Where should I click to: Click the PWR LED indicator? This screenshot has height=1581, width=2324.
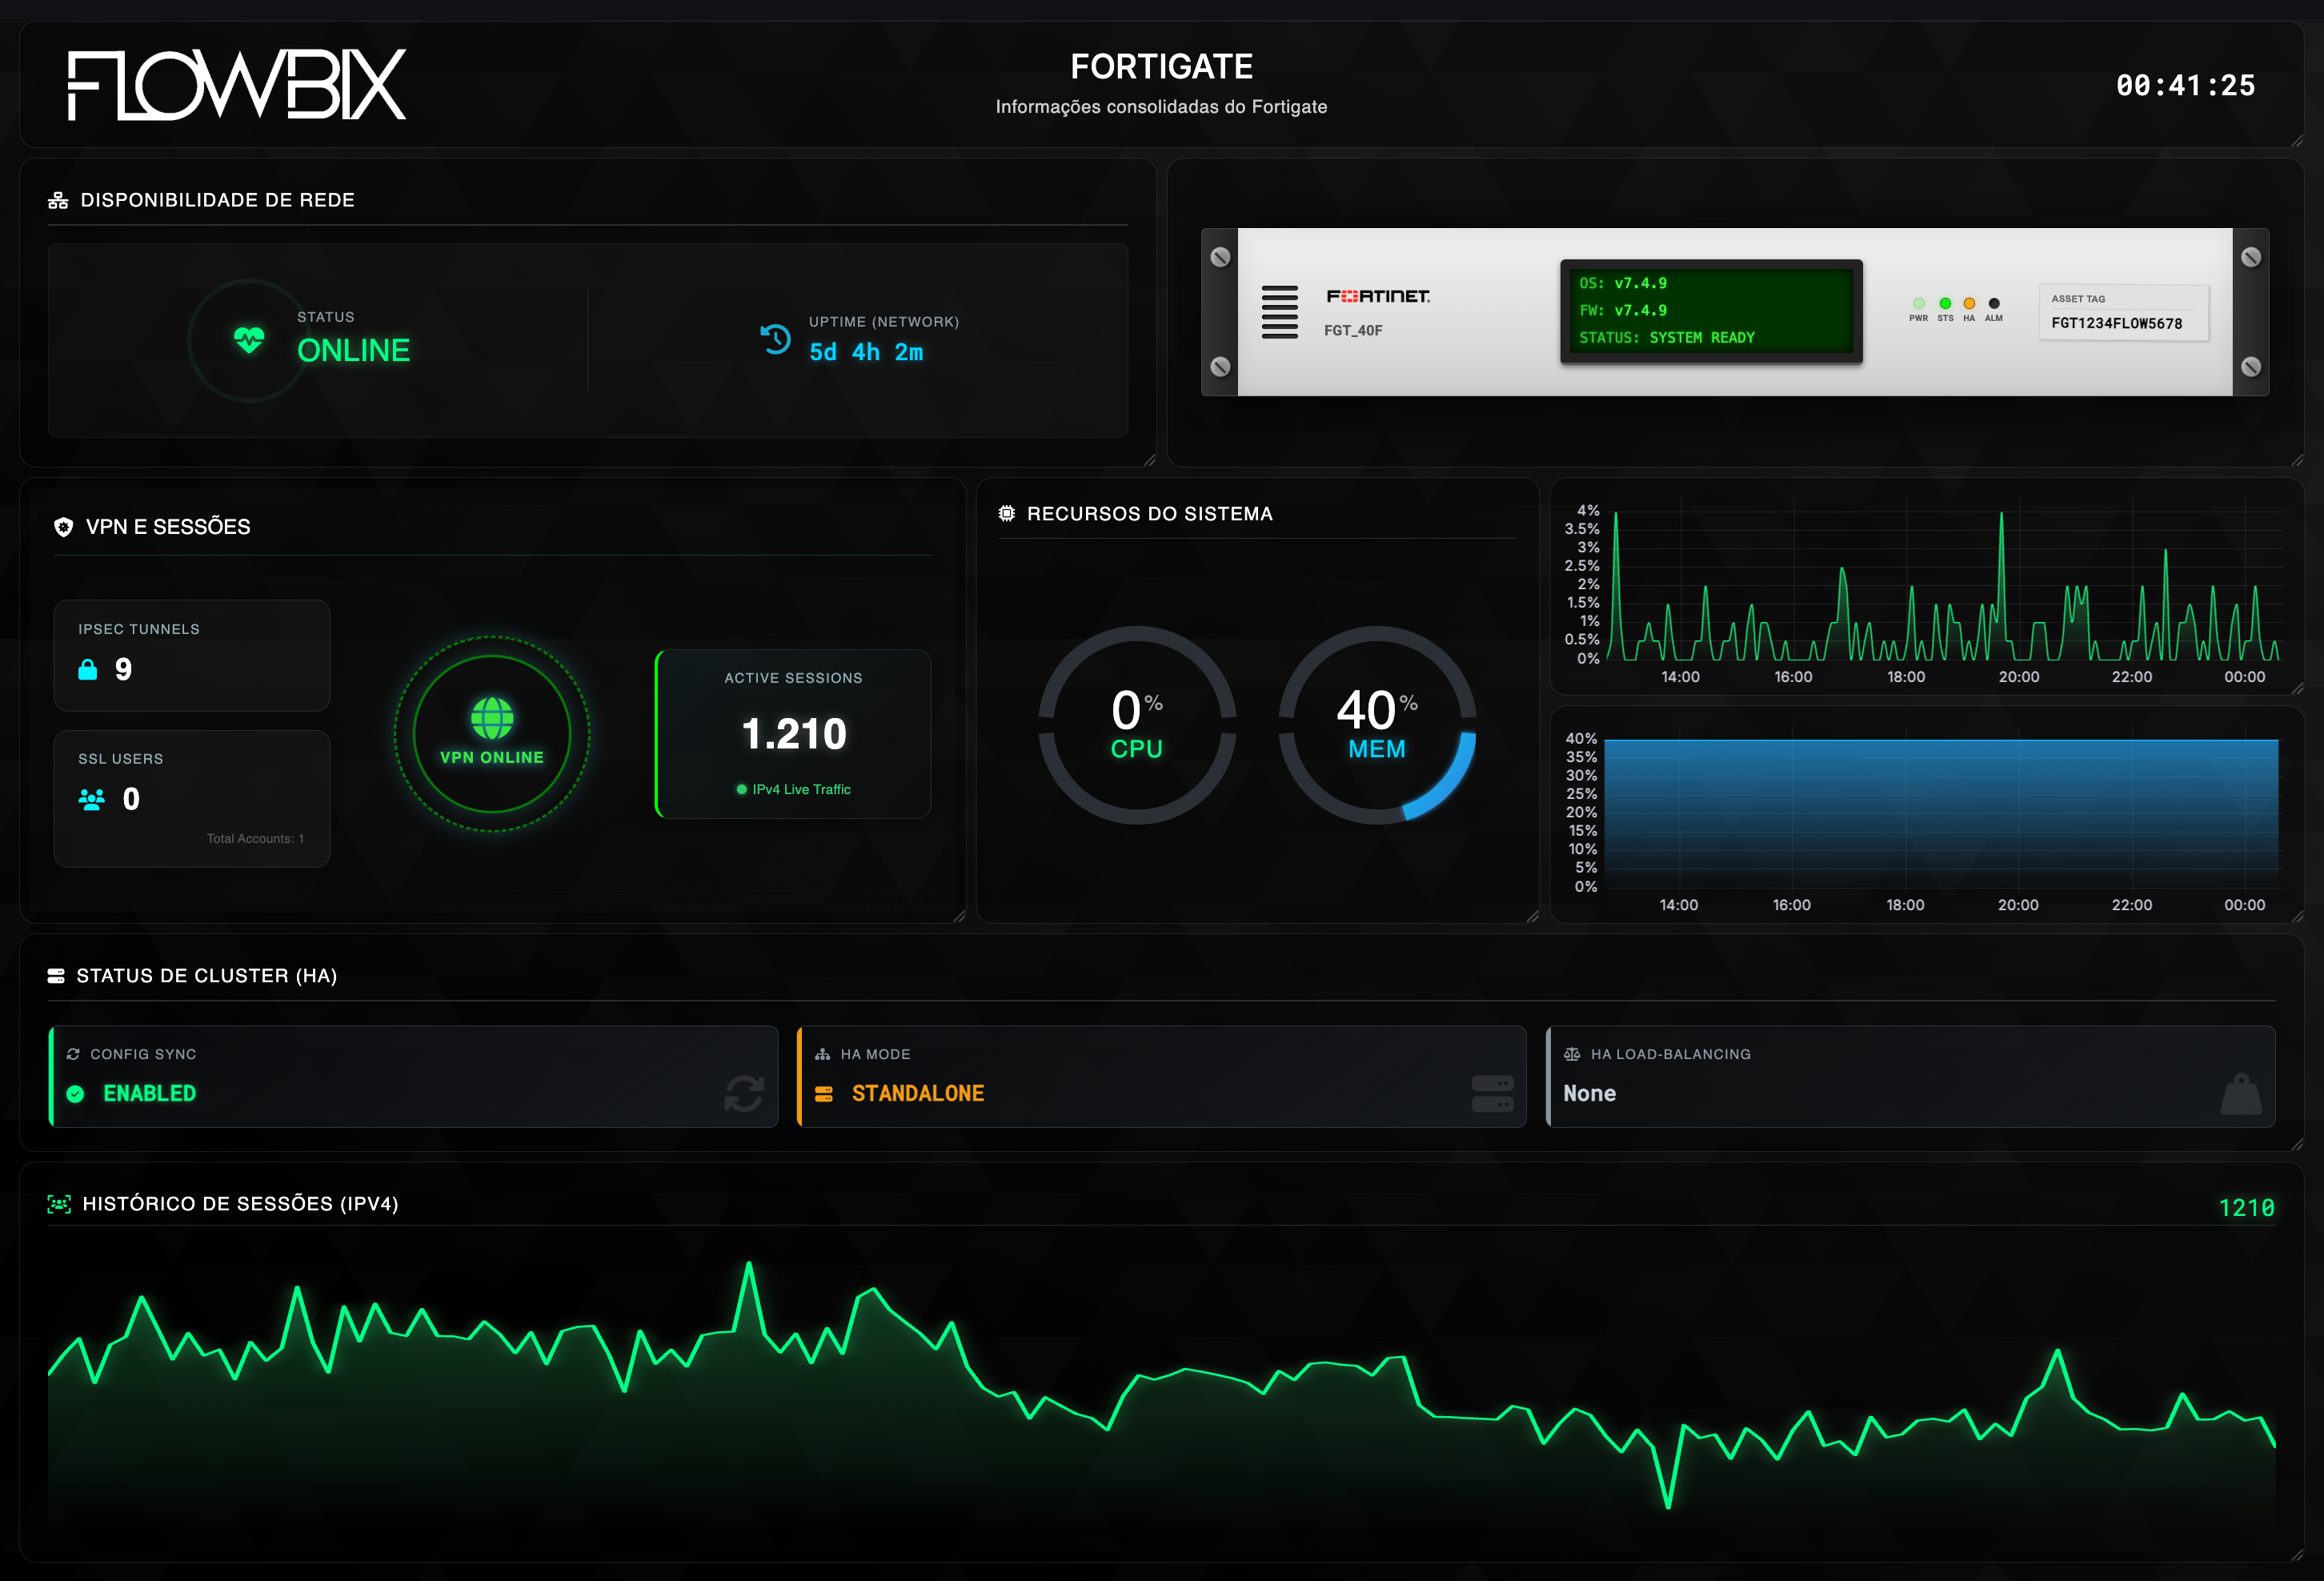pos(1918,303)
